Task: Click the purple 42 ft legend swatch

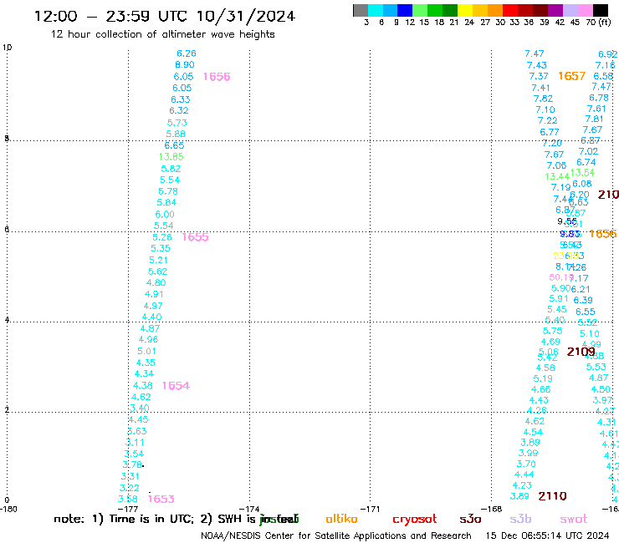Action: 555,10
